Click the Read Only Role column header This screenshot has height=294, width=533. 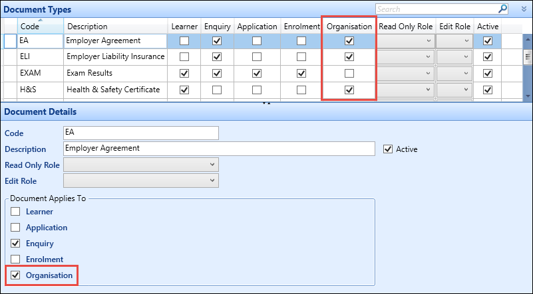coord(405,26)
